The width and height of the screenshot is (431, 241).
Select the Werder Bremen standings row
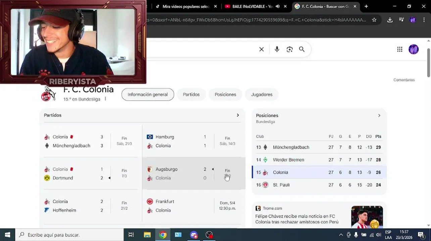pyautogui.click(x=319, y=160)
